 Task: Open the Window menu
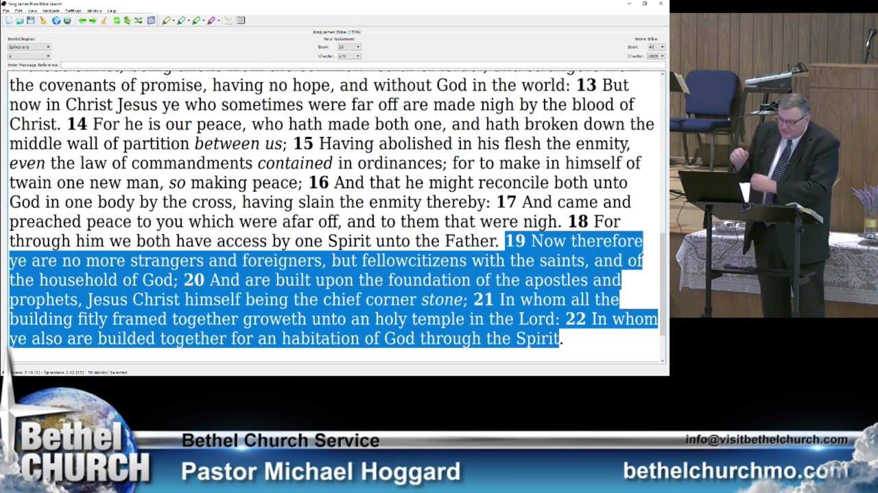pyautogui.click(x=95, y=11)
